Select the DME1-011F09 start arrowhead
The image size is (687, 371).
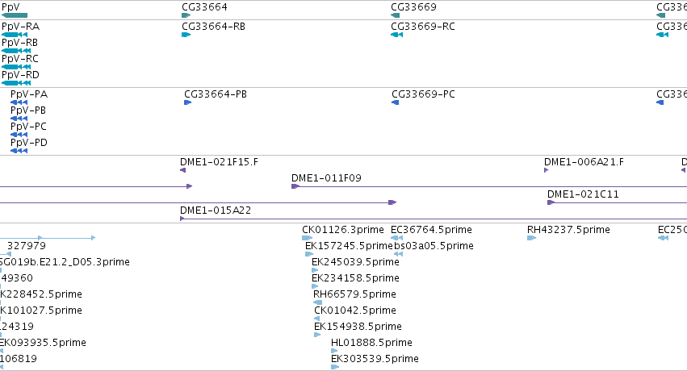pos(295,186)
